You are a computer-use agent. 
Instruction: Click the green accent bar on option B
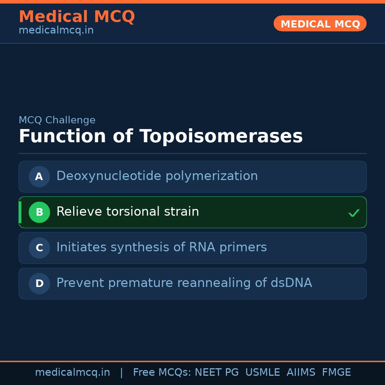20,212
